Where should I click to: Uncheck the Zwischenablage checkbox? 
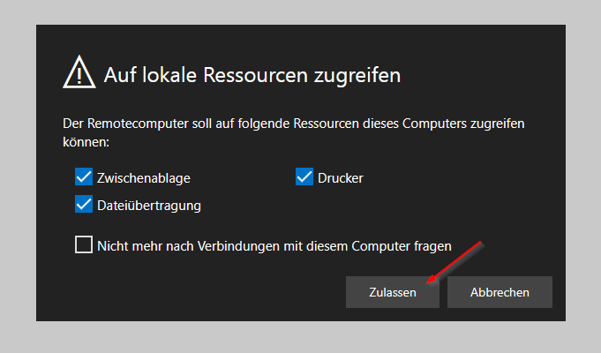pos(84,176)
